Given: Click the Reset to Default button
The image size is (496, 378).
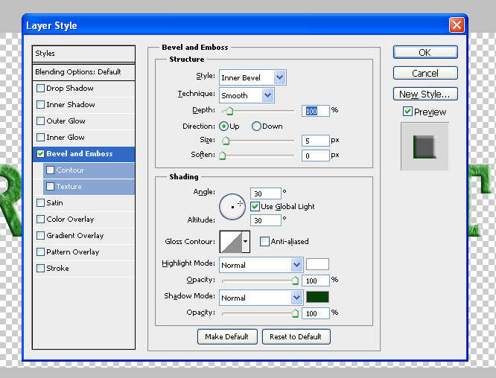Looking at the screenshot, I should click(x=296, y=336).
